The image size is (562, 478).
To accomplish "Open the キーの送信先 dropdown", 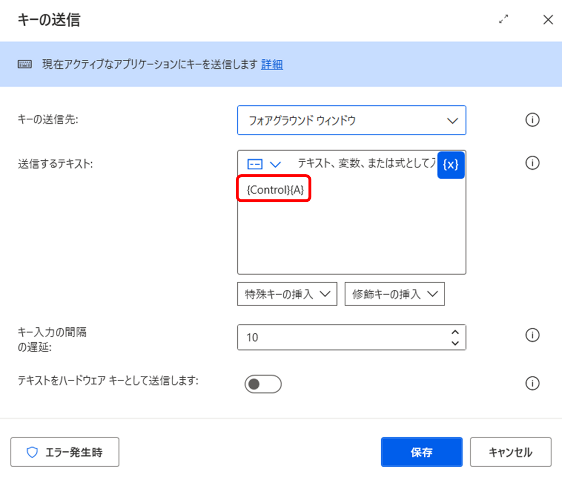I will (x=351, y=120).
